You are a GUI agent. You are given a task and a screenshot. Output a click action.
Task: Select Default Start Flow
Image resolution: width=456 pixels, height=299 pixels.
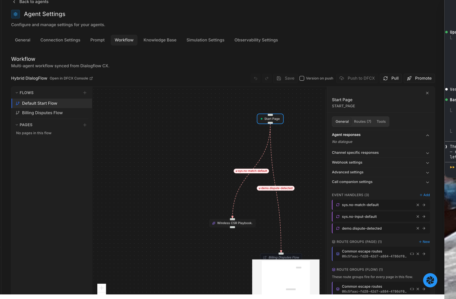tap(52, 103)
